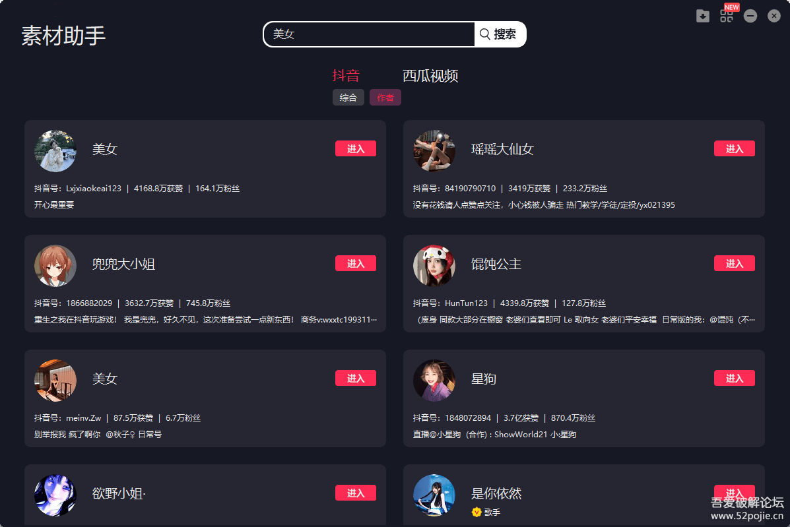The height and width of the screenshot is (527, 790).
Task: Select the 综合 filter
Action: tap(348, 98)
